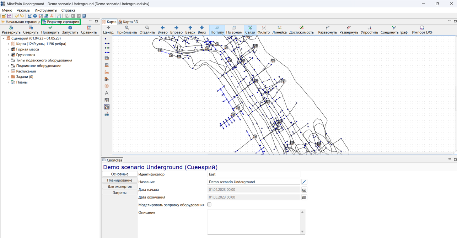This screenshot has height=238, width=457.
Task: Open the Затраты properties section
Action: pos(120,193)
